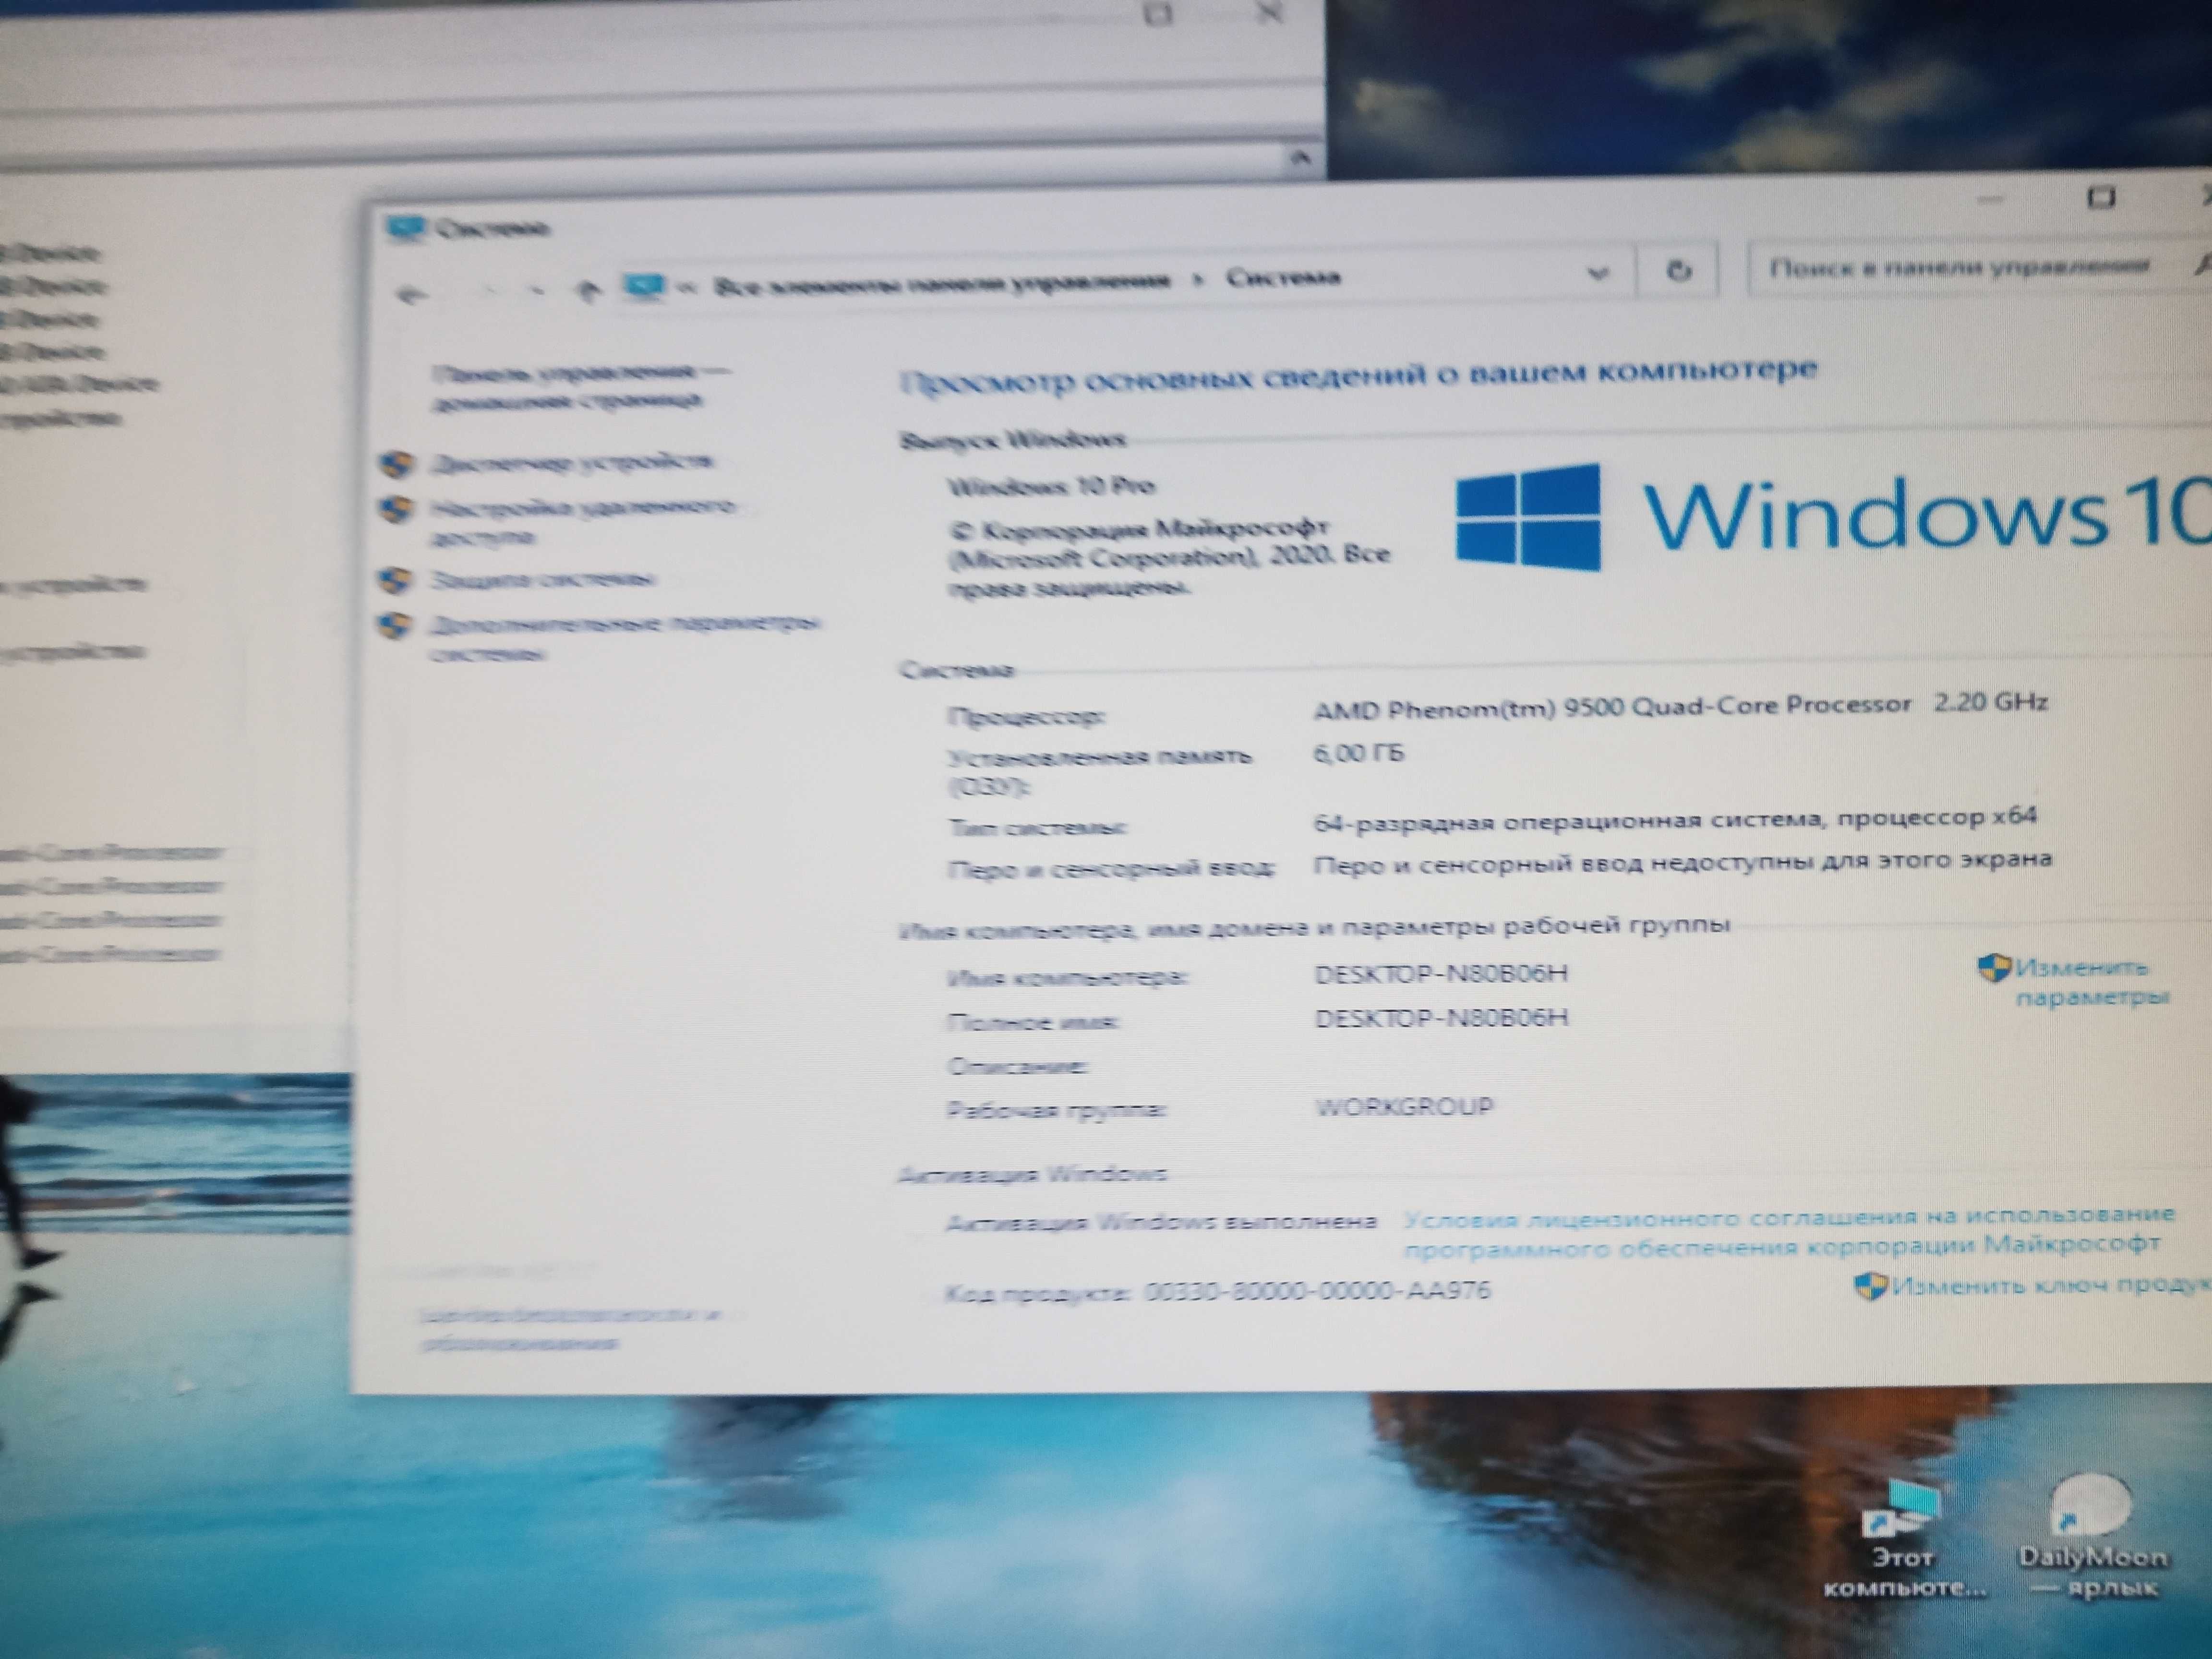The width and height of the screenshot is (2212, 1659).
Task: Click DESKTOP-N80B06H next to Полное имя
Action: (x=1441, y=1019)
